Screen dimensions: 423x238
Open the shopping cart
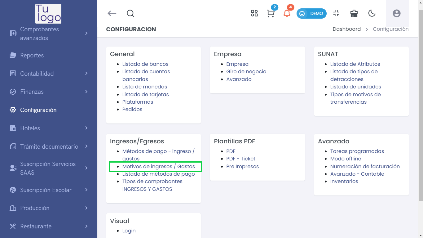click(271, 13)
